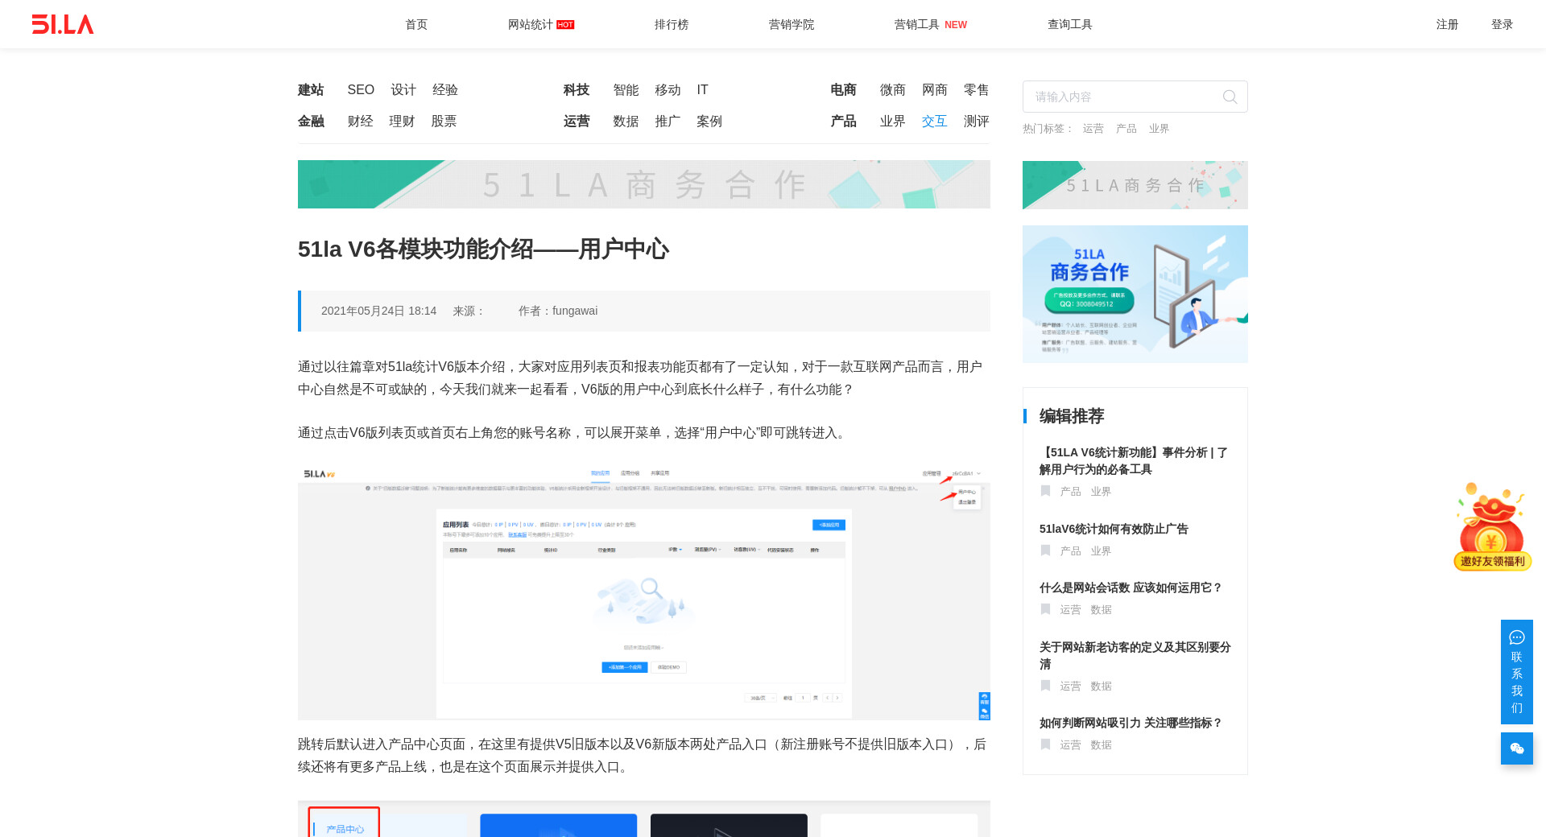Viewport: 1546px width, 837px height.
Task: Click the NEW badge beside 营销工具
Action: click(x=956, y=25)
